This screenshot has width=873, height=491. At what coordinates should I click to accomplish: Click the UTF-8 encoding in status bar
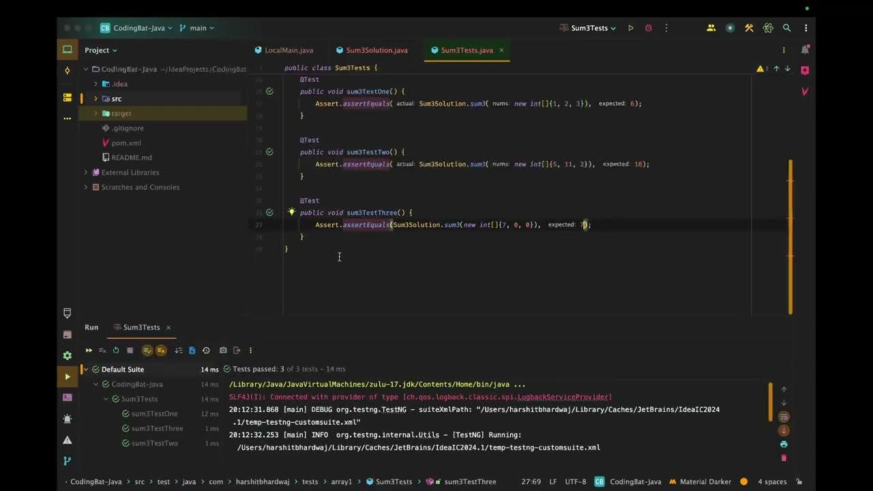[575, 481]
